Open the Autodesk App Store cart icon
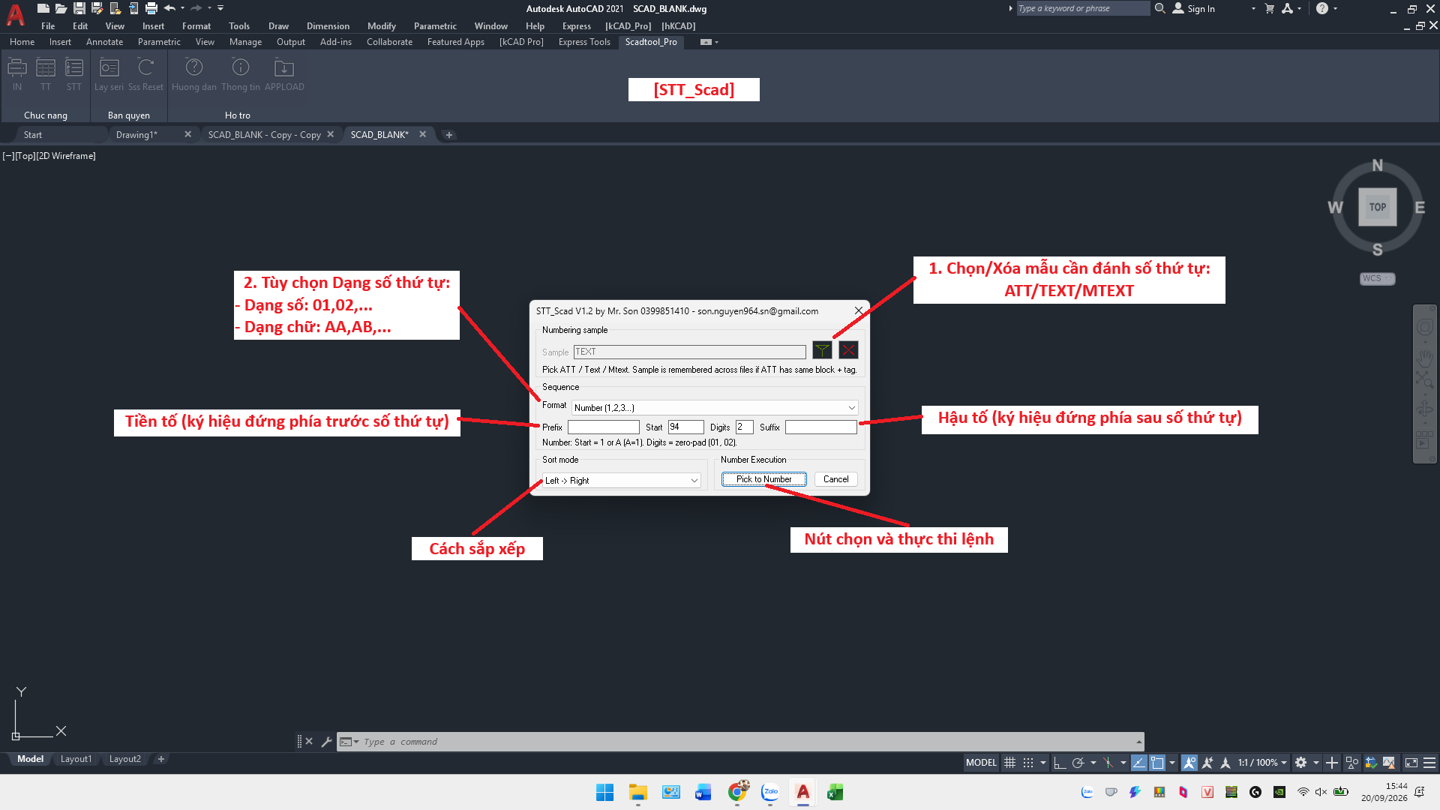The height and width of the screenshot is (810, 1440). point(1270,8)
